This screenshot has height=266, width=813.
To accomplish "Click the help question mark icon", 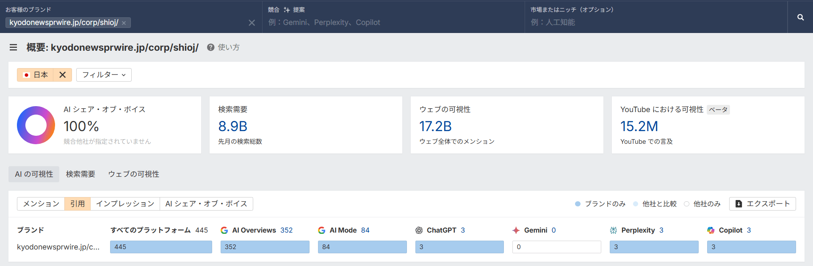I will 210,47.
